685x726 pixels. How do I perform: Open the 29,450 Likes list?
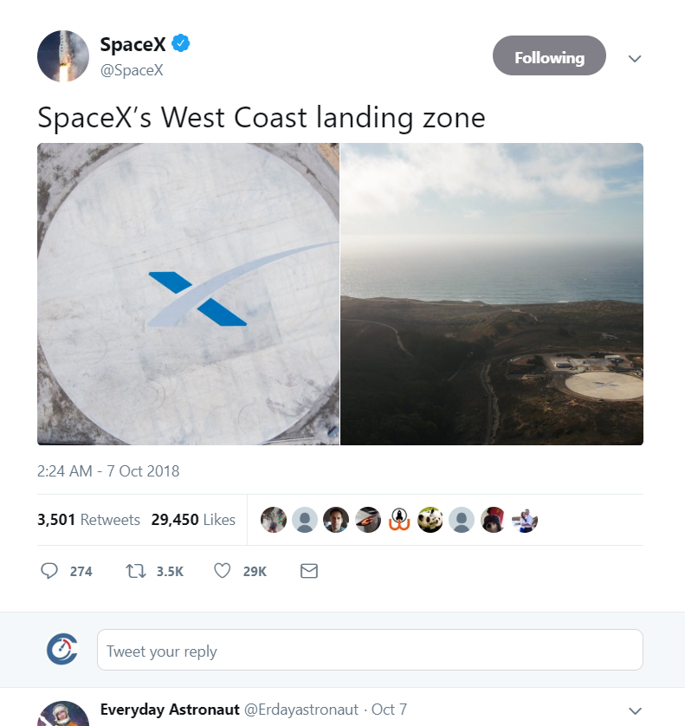[193, 520]
